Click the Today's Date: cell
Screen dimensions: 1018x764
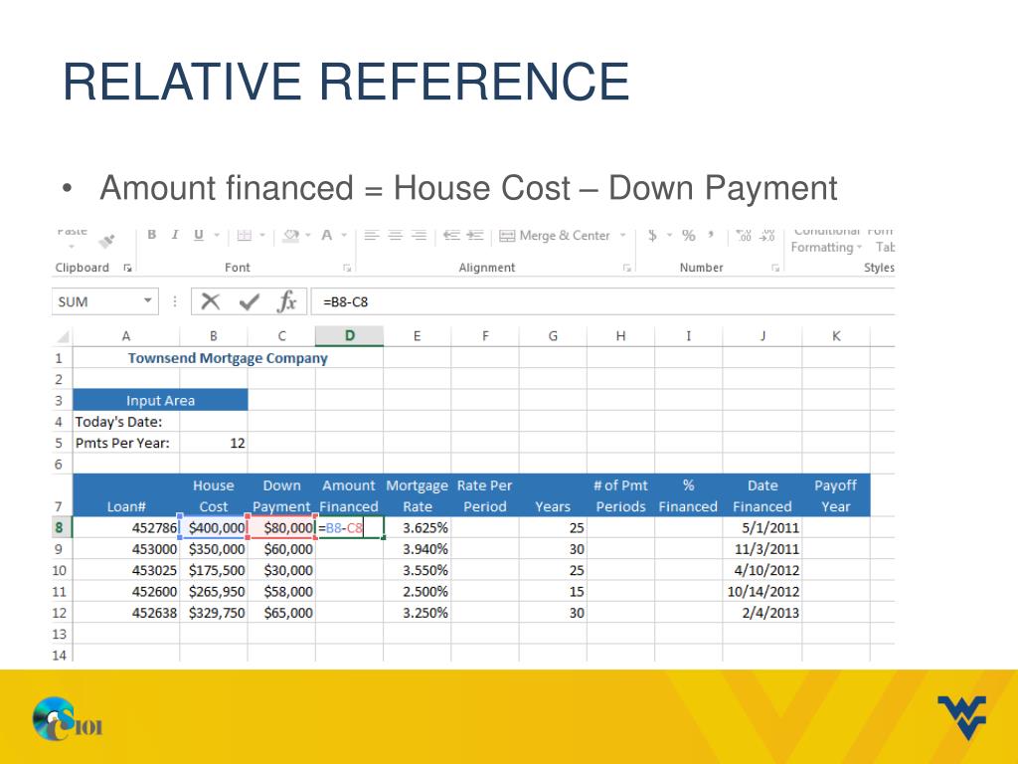126,422
